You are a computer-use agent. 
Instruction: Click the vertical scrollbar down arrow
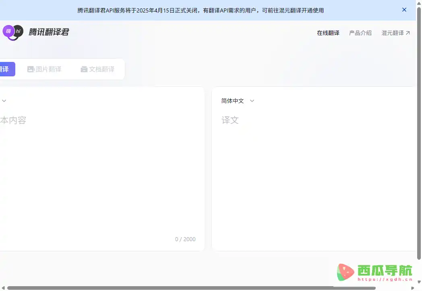419,282
